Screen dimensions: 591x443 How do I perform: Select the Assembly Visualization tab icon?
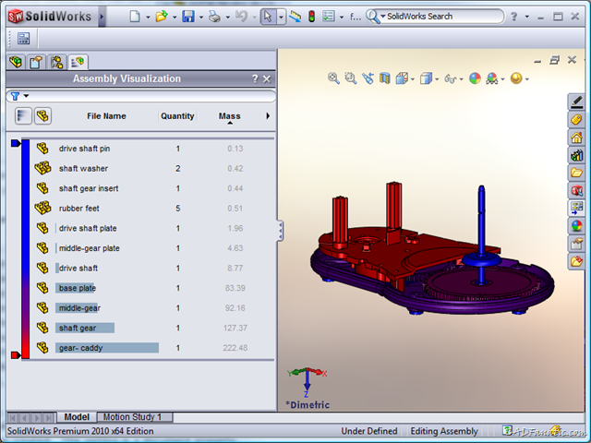click(x=78, y=62)
